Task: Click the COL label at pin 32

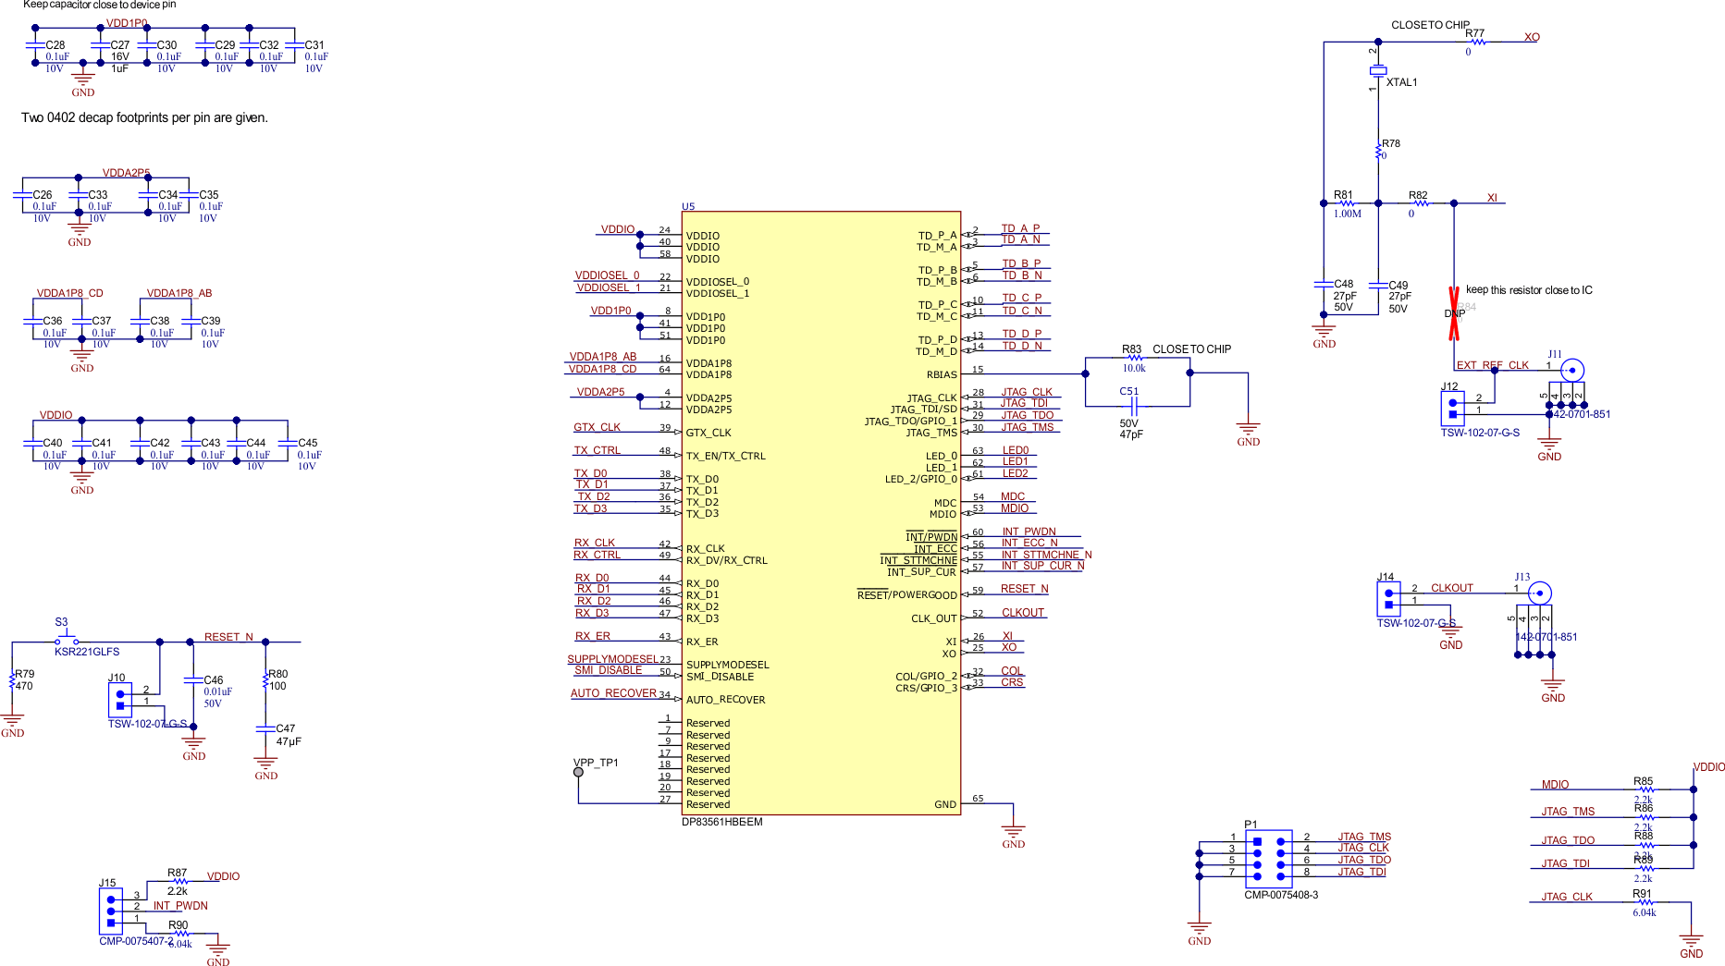Action: point(1012,671)
